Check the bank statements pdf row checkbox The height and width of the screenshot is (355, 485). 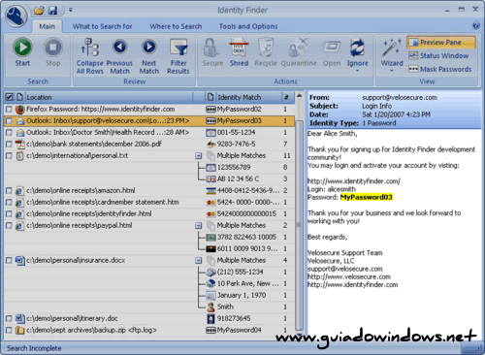pyautogui.click(x=9, y=145)
